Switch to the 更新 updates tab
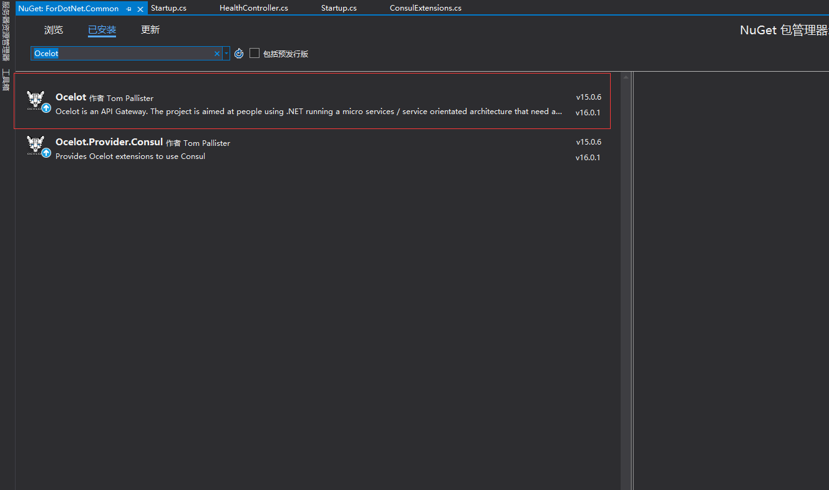This screenshot has width=829, height=490. pos(150,30)
